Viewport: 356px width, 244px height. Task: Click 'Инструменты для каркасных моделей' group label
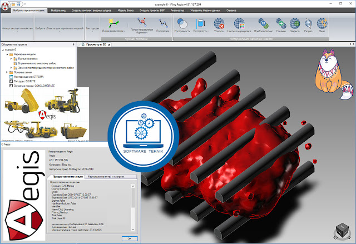tap(251, 39)
